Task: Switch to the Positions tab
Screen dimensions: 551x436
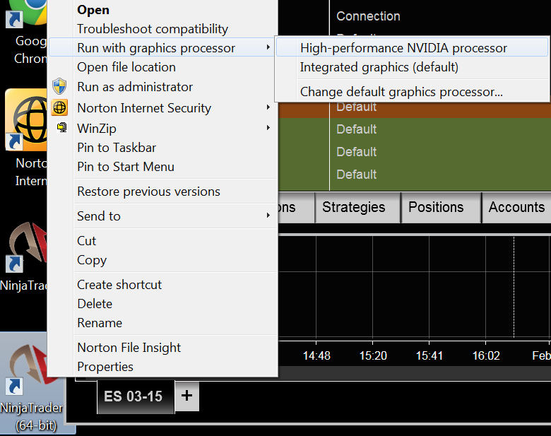Action: (x=436, y=207)
